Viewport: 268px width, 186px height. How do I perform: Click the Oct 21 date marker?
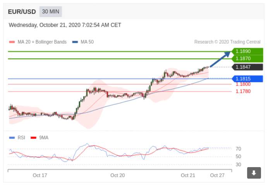[188, 175]
